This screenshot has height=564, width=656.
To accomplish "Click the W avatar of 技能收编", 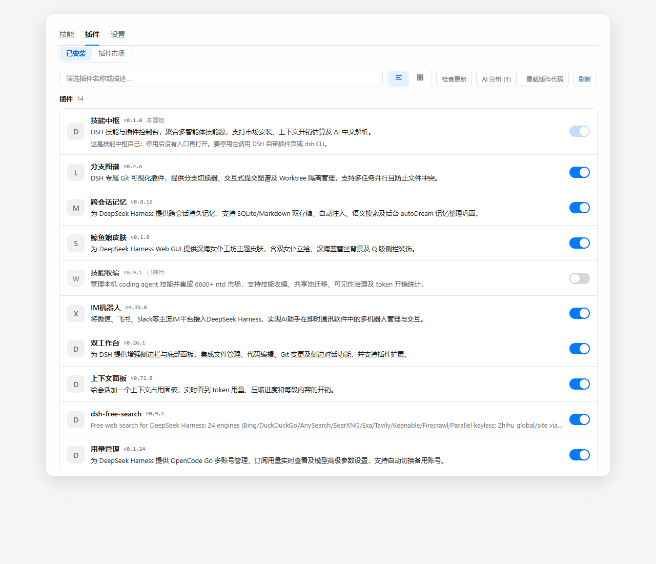I will pos(76,279).
